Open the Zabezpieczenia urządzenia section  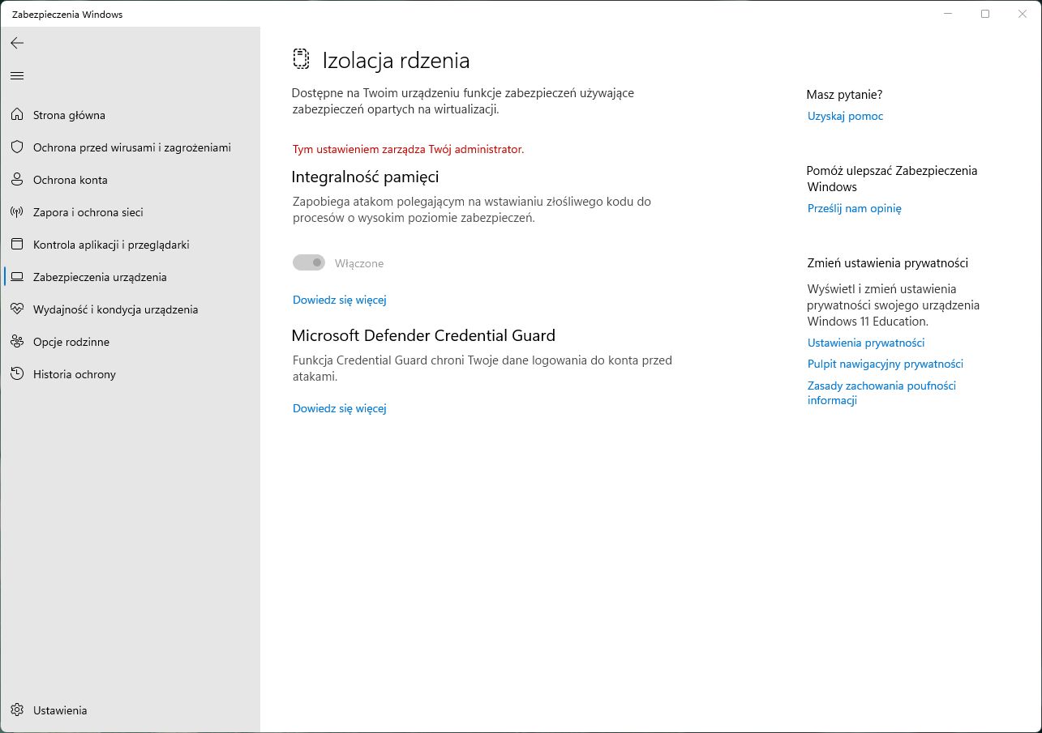(100, 277)
